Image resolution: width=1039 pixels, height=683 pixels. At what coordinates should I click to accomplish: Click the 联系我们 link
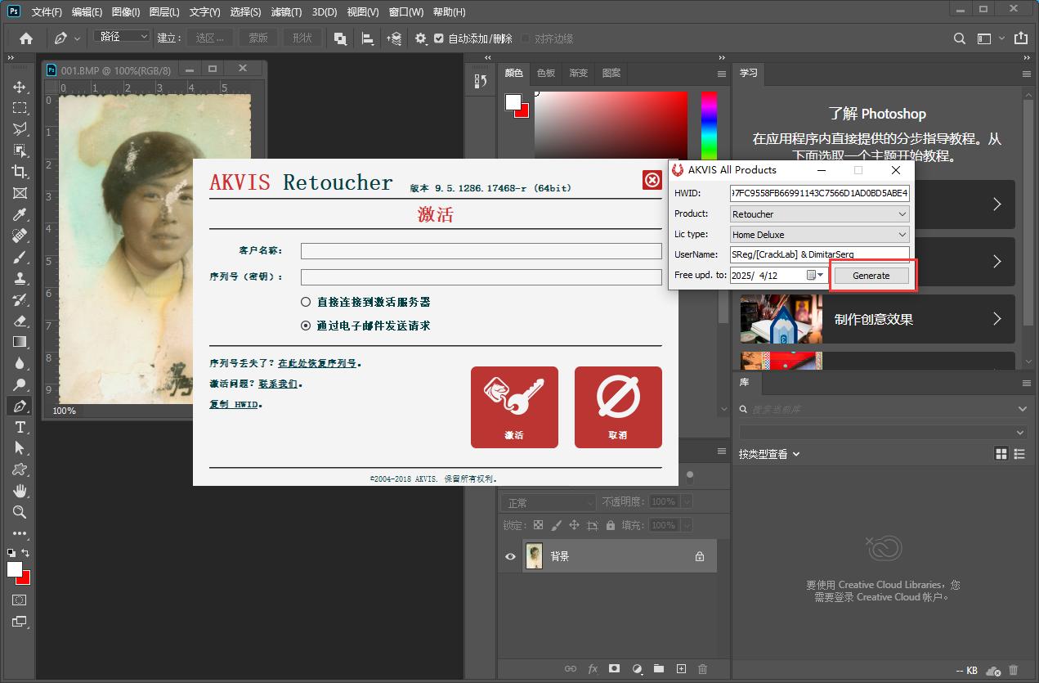tap(278, 384)
